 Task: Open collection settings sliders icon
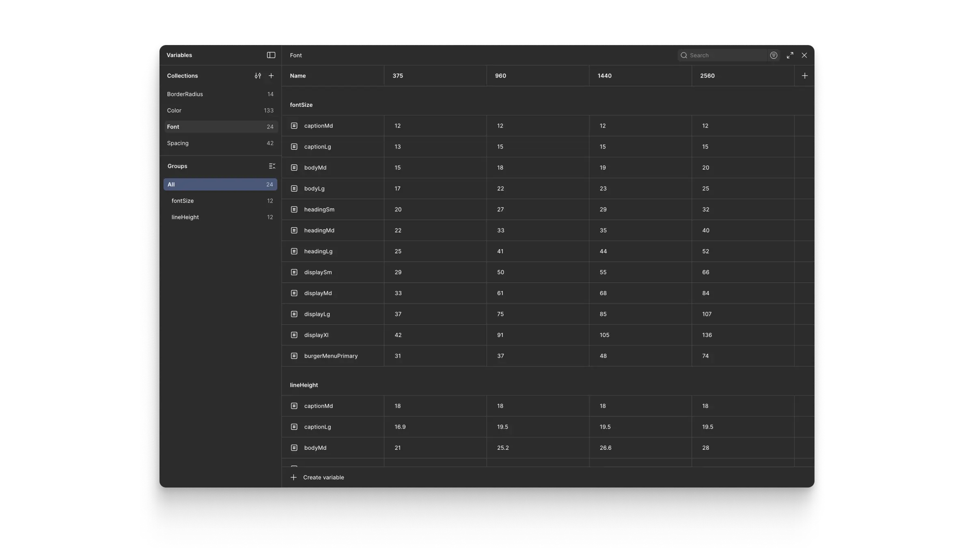(x=258, y=76)
